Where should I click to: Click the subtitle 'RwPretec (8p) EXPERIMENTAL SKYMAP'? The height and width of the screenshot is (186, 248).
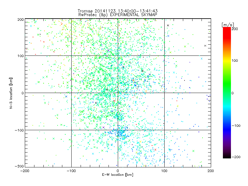118,15
